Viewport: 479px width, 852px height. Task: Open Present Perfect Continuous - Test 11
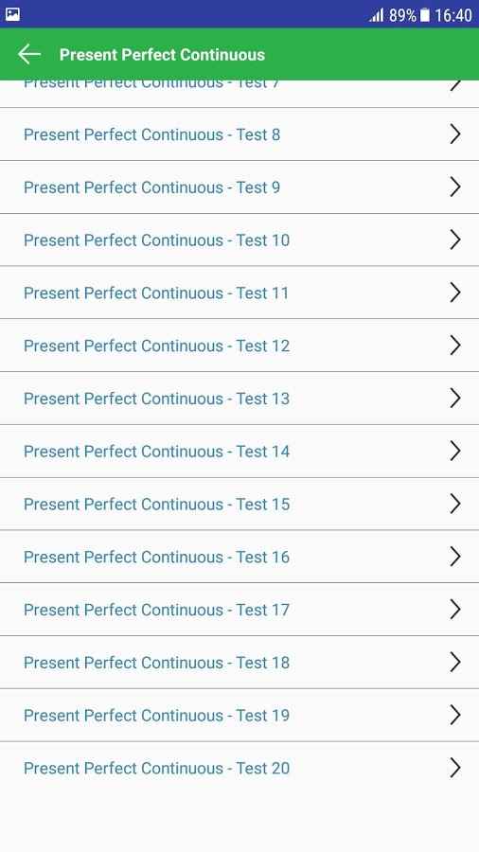239,293
